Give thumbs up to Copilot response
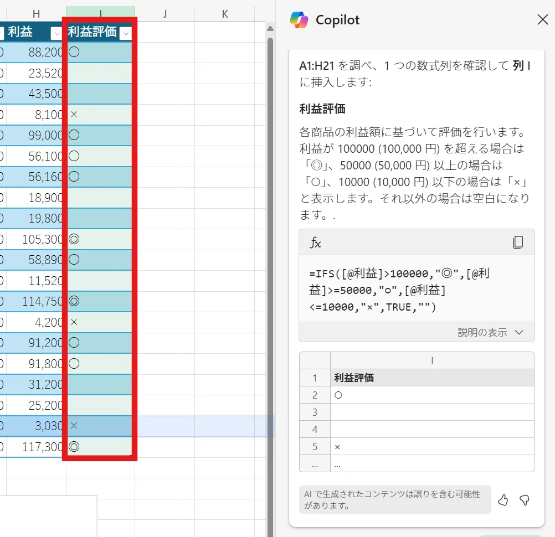Screen dimensions: 555x537 coord(503,500)
